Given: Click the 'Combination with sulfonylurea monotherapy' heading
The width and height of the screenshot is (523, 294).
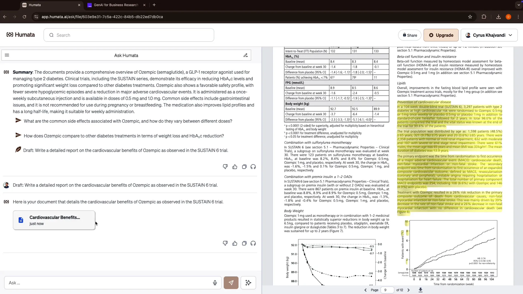Looking at the screenshot, I should pos(318,143).
